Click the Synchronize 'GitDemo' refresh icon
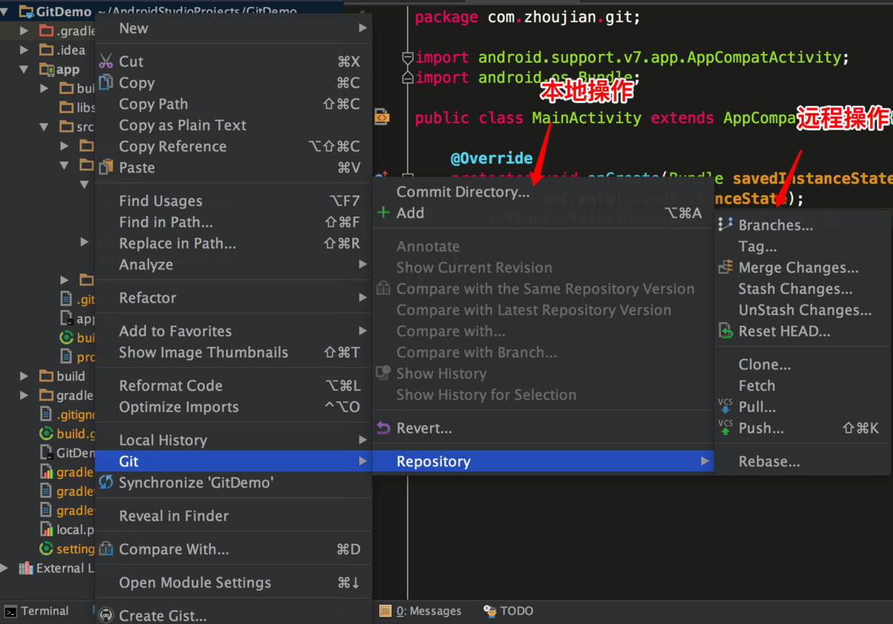 tap(106, 482)
